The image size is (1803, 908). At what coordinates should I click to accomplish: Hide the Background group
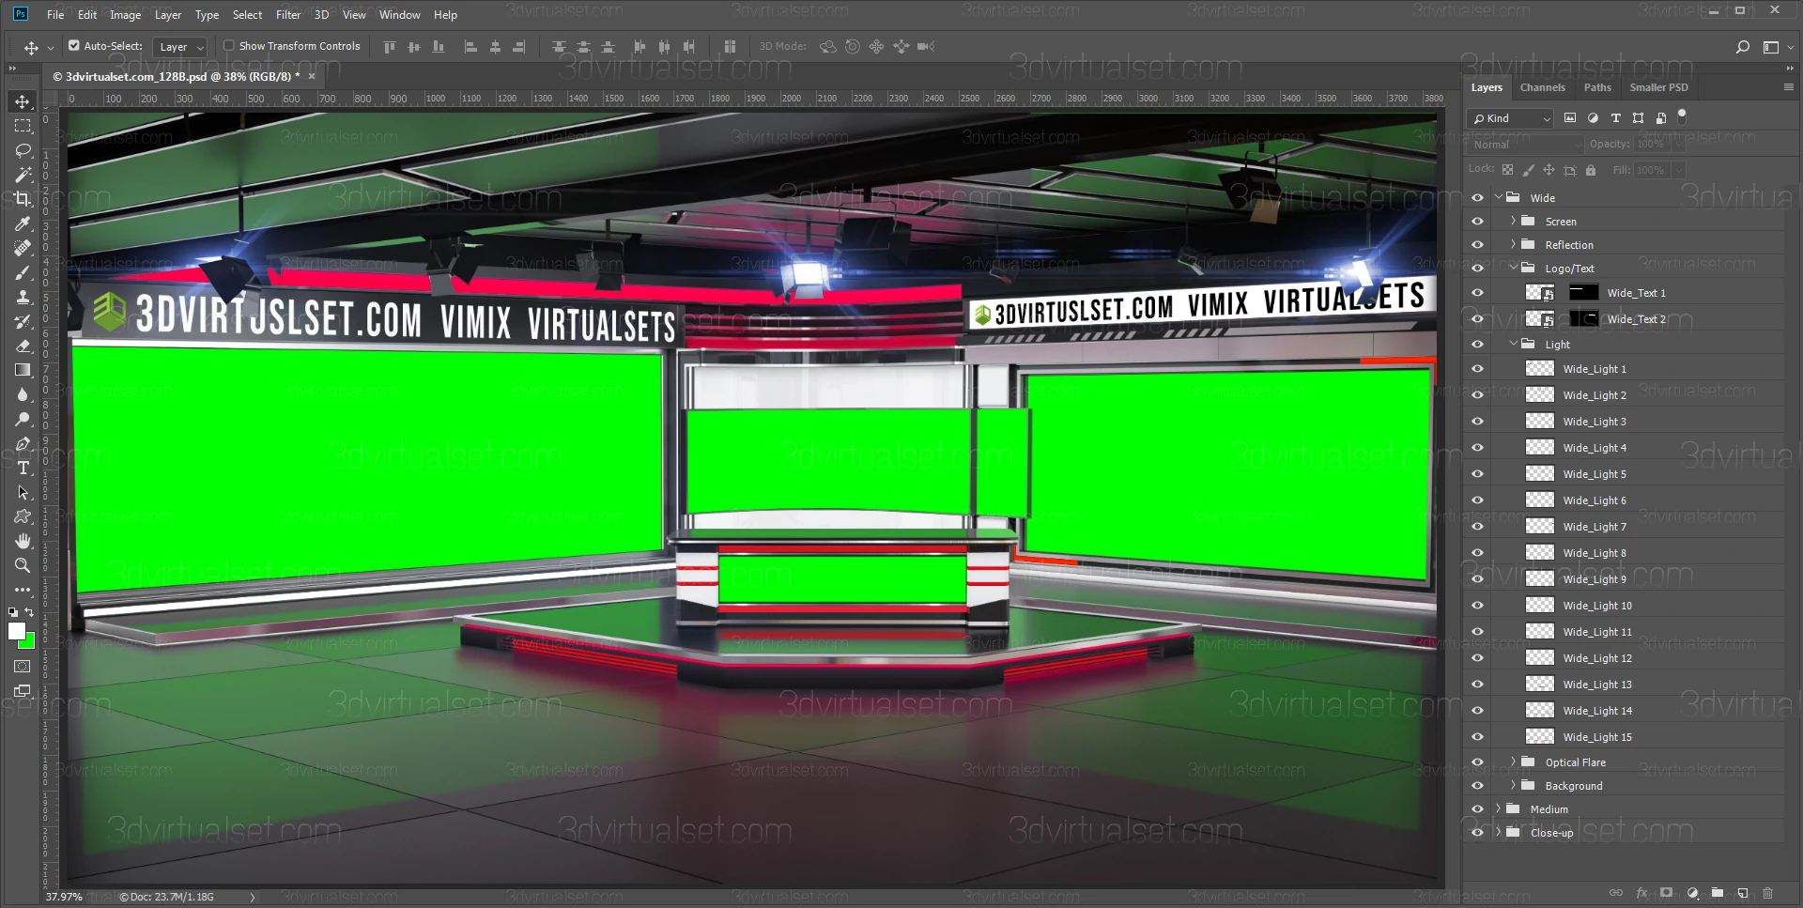[1477, 786]
